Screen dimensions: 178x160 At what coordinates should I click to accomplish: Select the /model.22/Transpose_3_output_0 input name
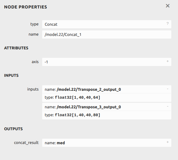[89, 107]
